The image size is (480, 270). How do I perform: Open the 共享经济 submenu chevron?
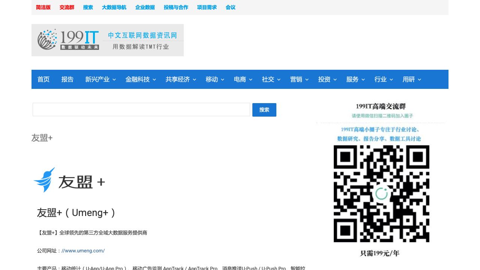click(x=195, y=79)
